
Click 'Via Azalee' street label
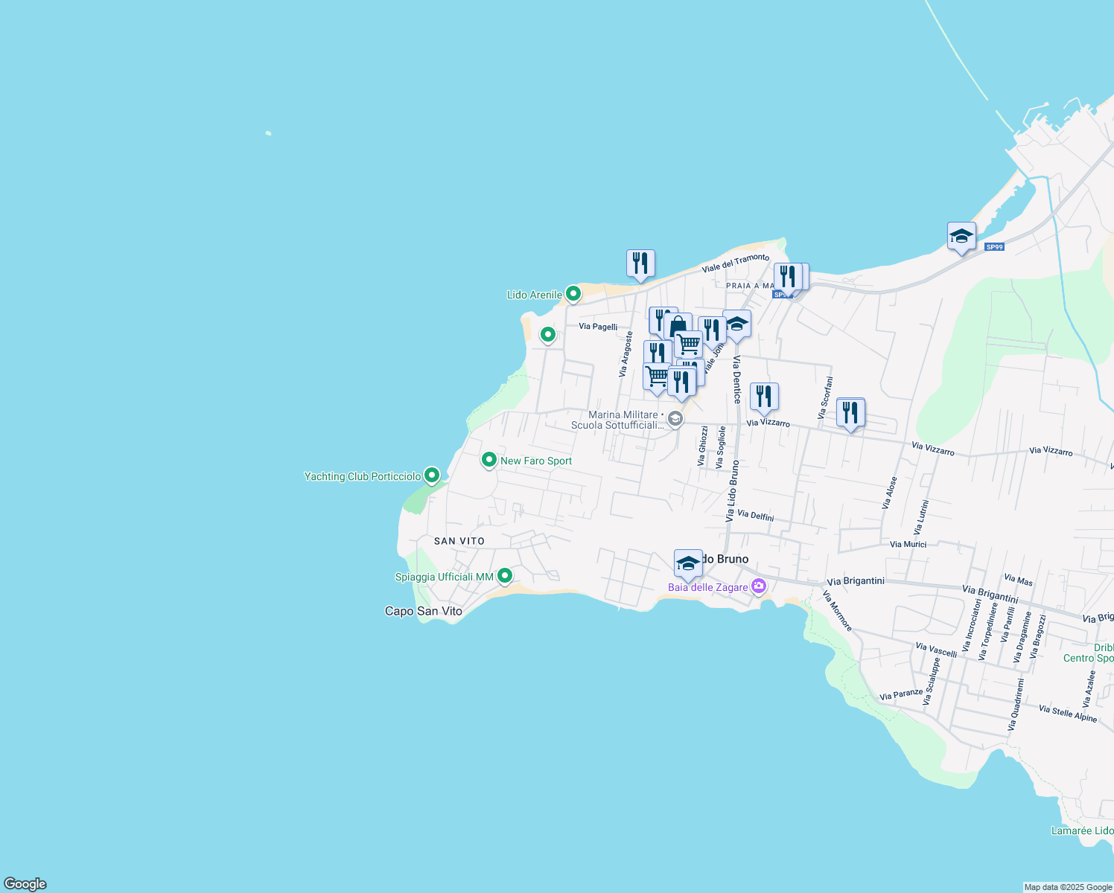pos(1089,689)
